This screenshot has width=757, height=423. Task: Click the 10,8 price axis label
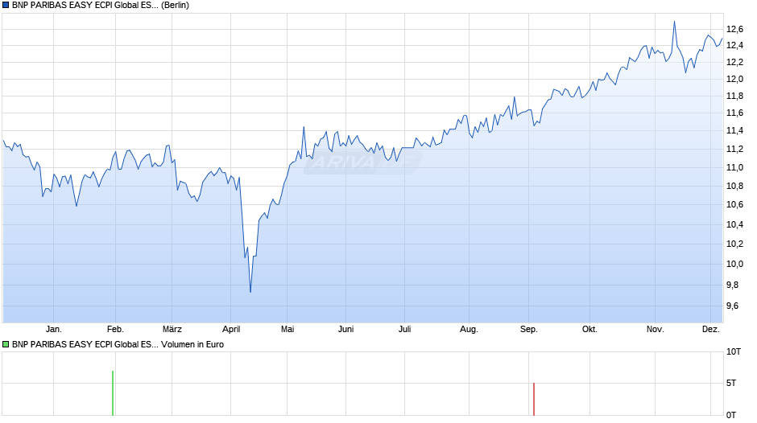point(734,187)
